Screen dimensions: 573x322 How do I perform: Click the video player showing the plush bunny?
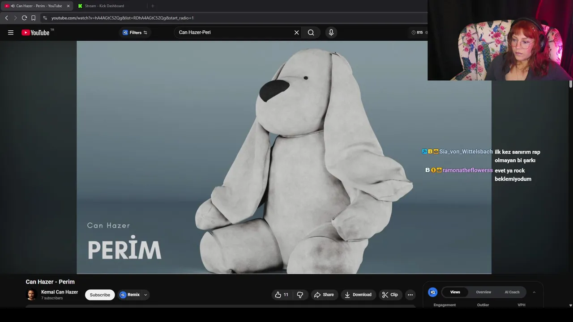pyautogui.click(x=284, y=157)
